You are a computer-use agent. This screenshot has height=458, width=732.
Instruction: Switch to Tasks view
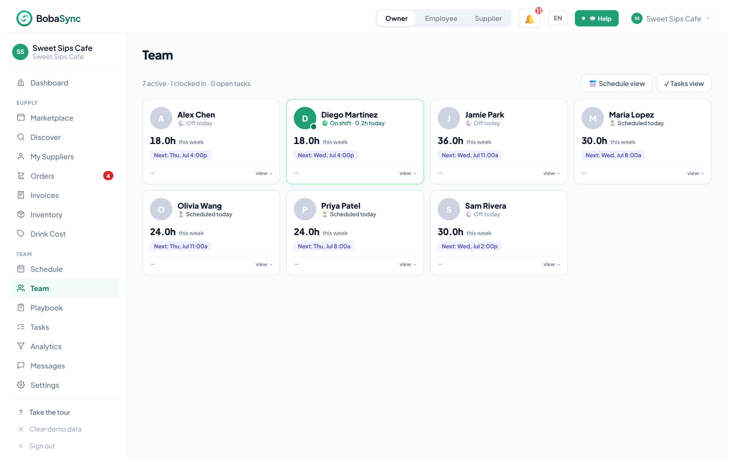(x=684, y=83)
